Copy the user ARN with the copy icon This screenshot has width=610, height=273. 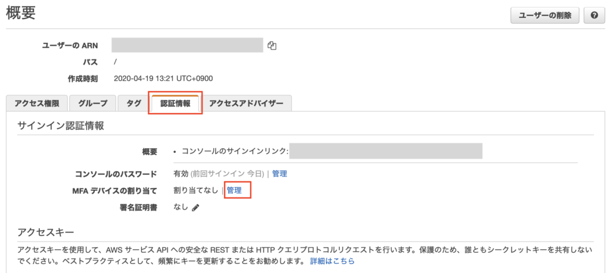pyautogui.click(x=272, y=46)
